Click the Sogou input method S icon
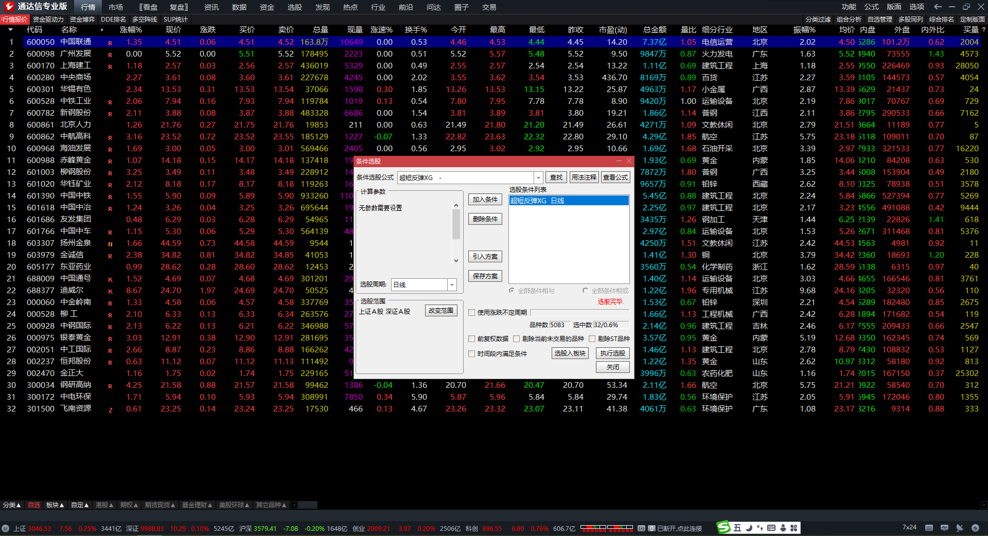Viewport: 988px width, 536px height. click(x=724, y=528)
